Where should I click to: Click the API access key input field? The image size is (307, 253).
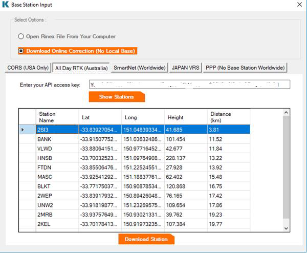point(189,85)
